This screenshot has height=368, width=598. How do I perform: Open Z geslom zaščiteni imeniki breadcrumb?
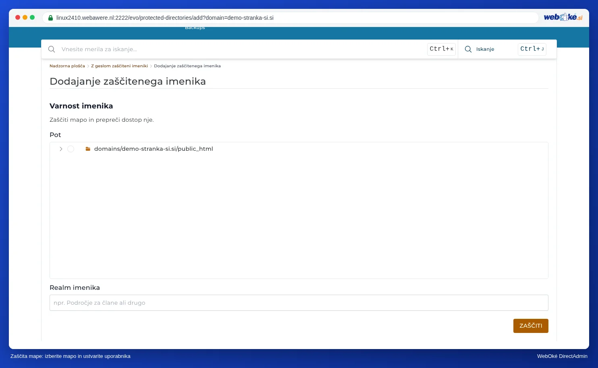pyautogui.click(x=119, y=66)
